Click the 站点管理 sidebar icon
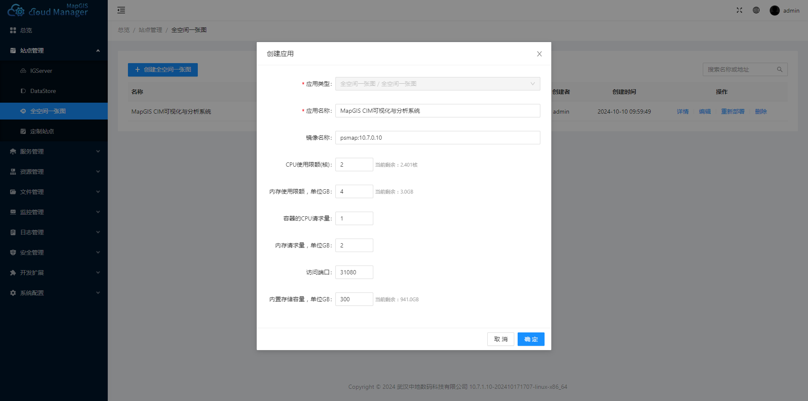The width and height of the screenshot is (808, 401). click(13, 50)
